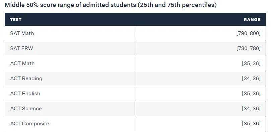Screen dimensions: 273x132
Task: Select the ACT Science row label
Action: (x=26, y=109)
